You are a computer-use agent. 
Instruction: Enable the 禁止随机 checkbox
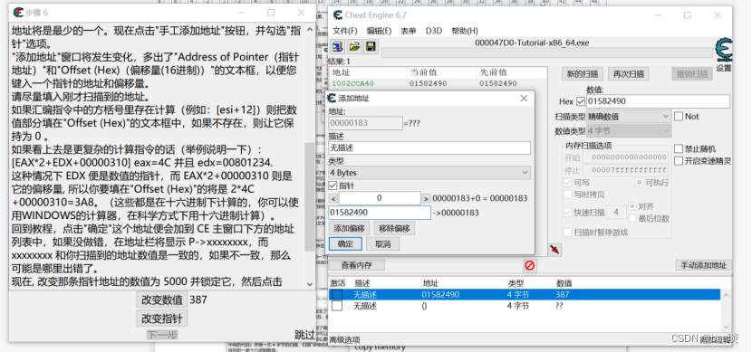(x=679, y=149)
